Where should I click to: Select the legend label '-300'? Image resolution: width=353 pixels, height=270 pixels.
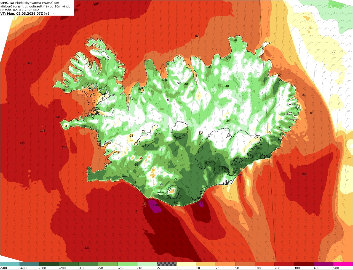coord(42,268)
